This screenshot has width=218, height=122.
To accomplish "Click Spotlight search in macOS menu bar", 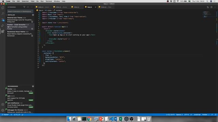I will (x=207, y=1).
